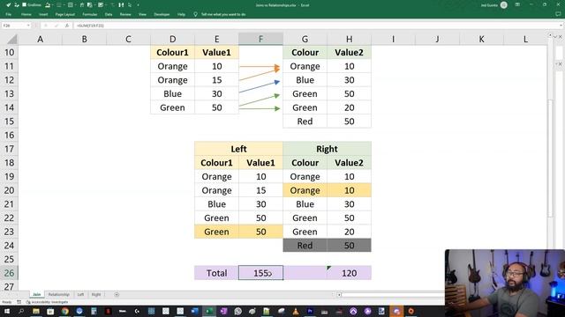Open the File menu

tap(9, 14)
